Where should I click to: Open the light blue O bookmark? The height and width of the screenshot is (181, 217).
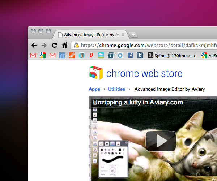[120, 55]
